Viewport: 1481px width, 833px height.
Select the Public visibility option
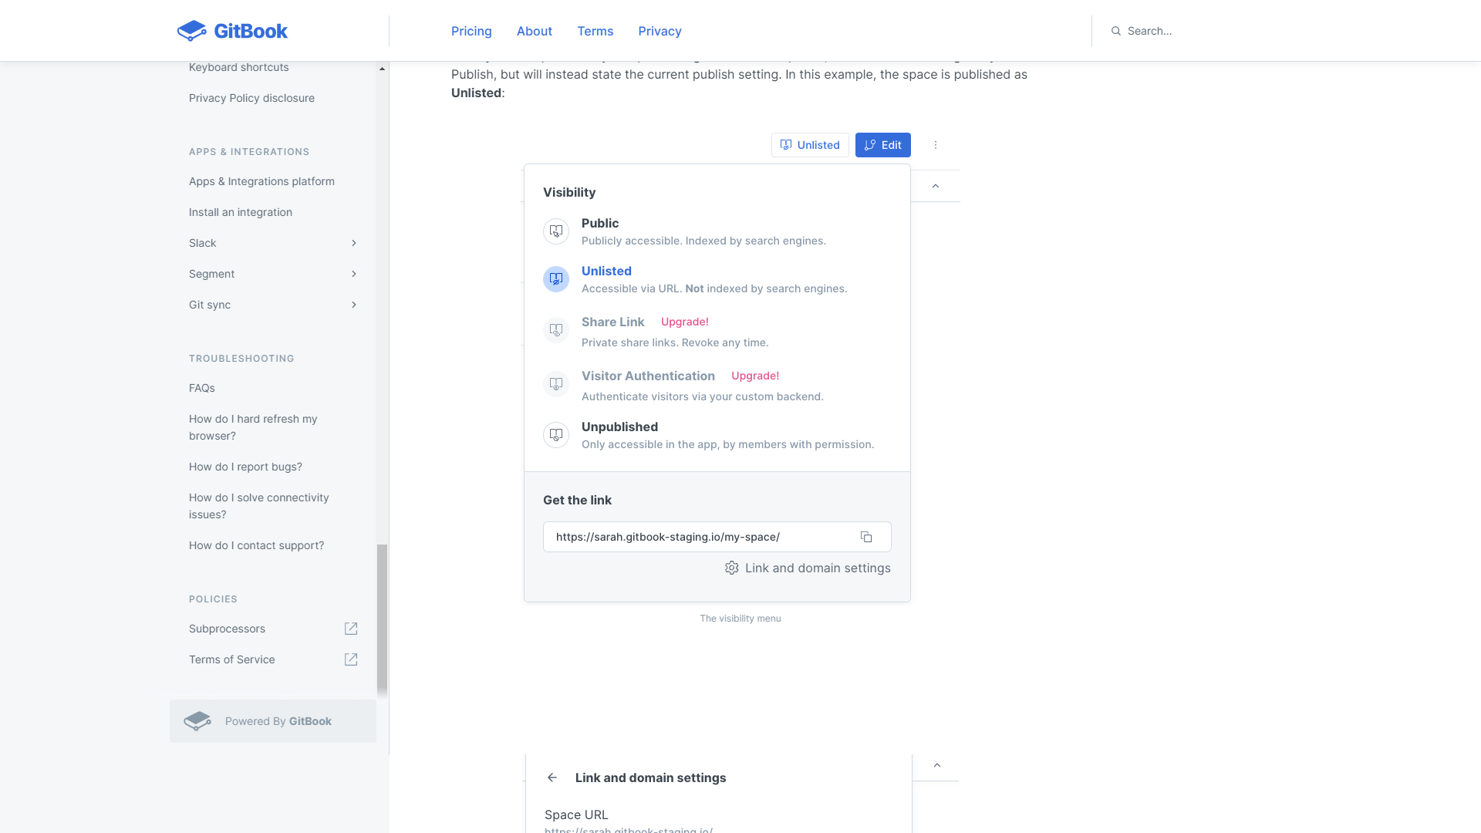click(600, 224)
